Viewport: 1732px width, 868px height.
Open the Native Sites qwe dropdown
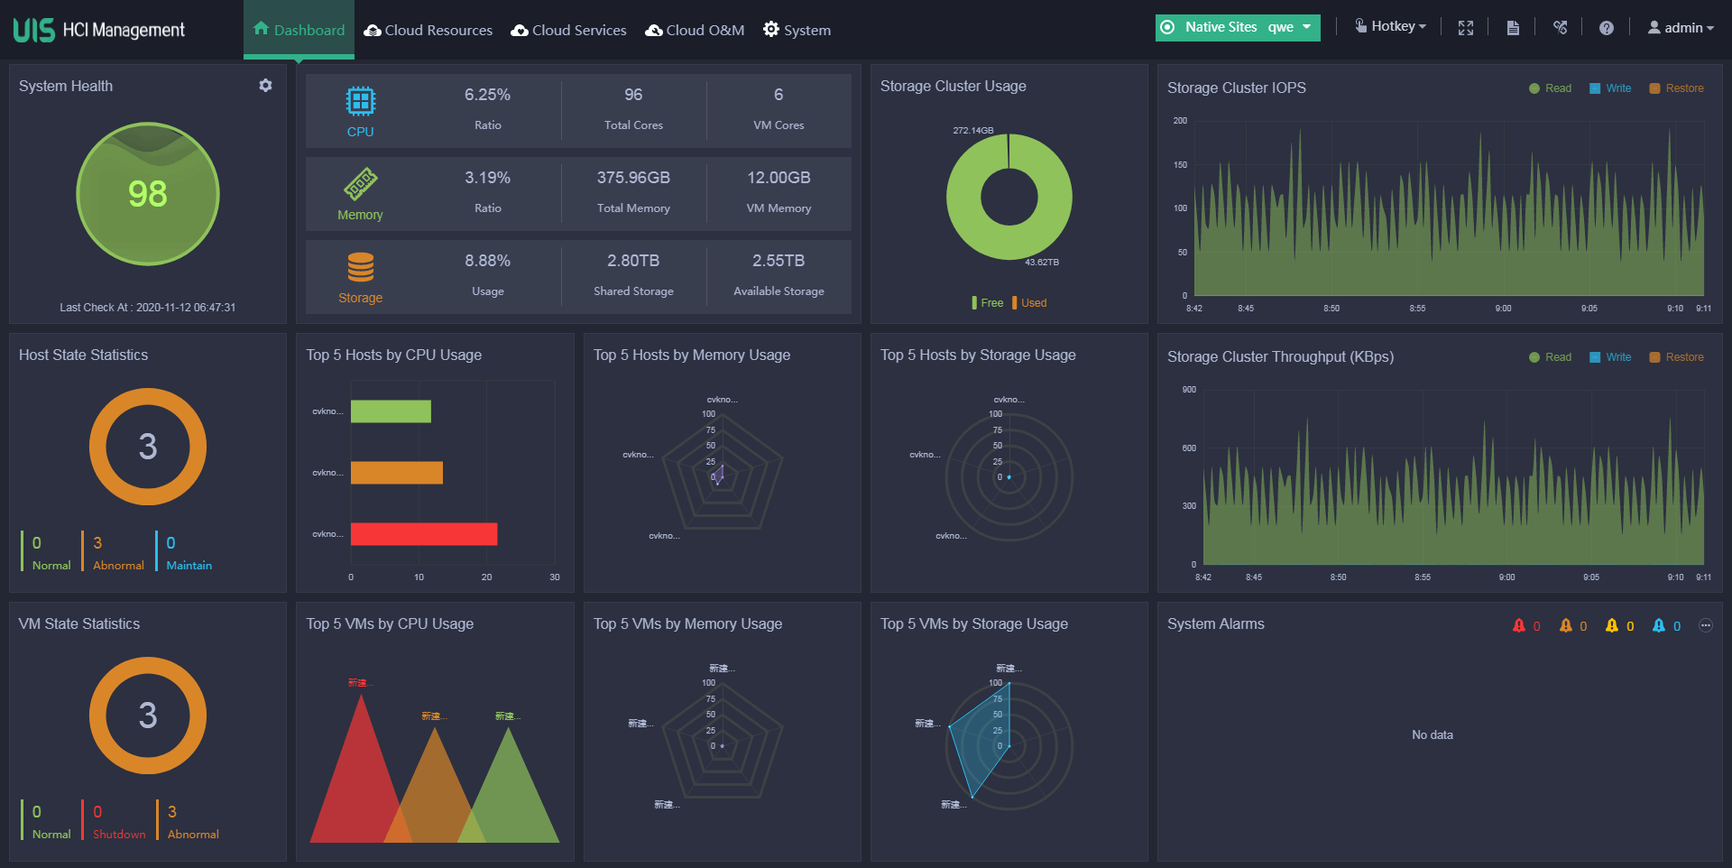pos(1237,27)
